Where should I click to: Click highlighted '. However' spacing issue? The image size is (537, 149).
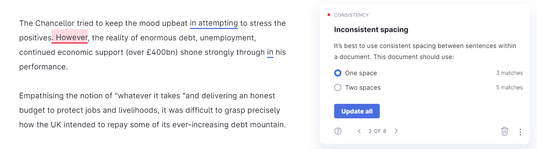(69, 37)
